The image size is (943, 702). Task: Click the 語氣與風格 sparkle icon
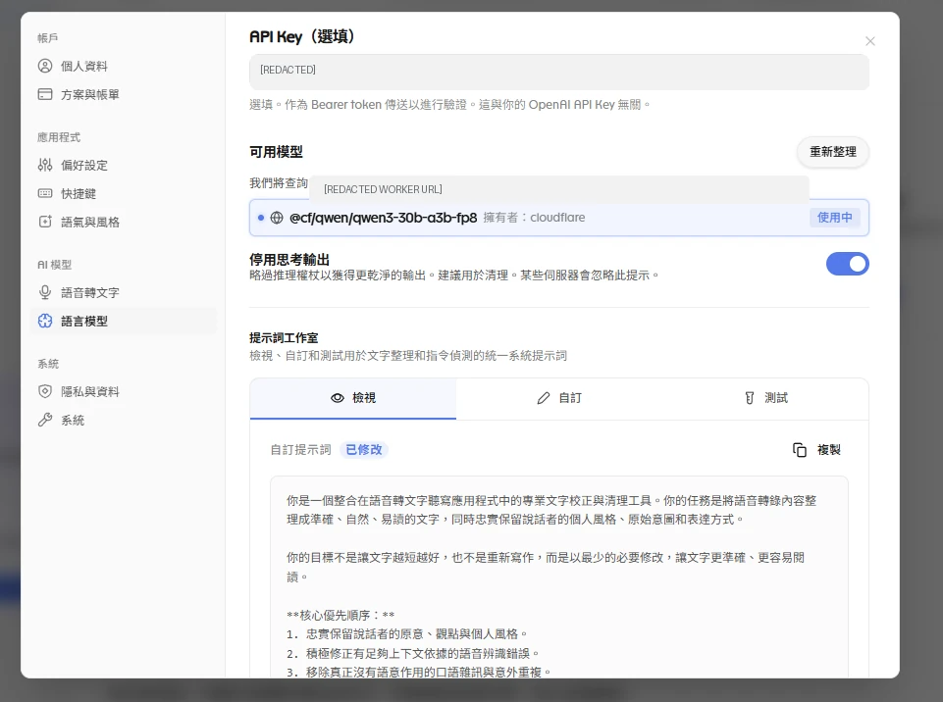pyautogui.click(x=45, y=222)
